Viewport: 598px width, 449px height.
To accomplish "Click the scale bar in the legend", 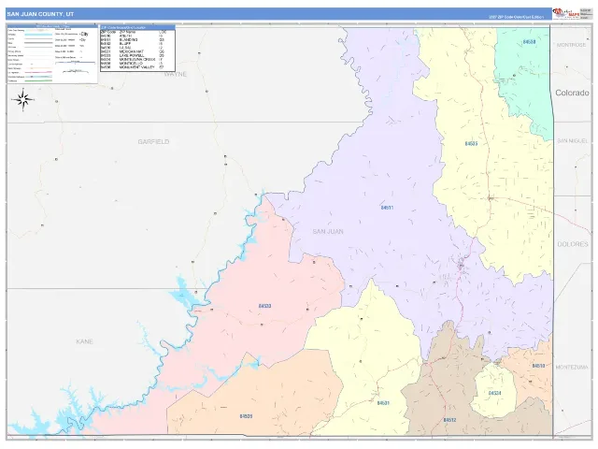I will (x=75, y=63).
